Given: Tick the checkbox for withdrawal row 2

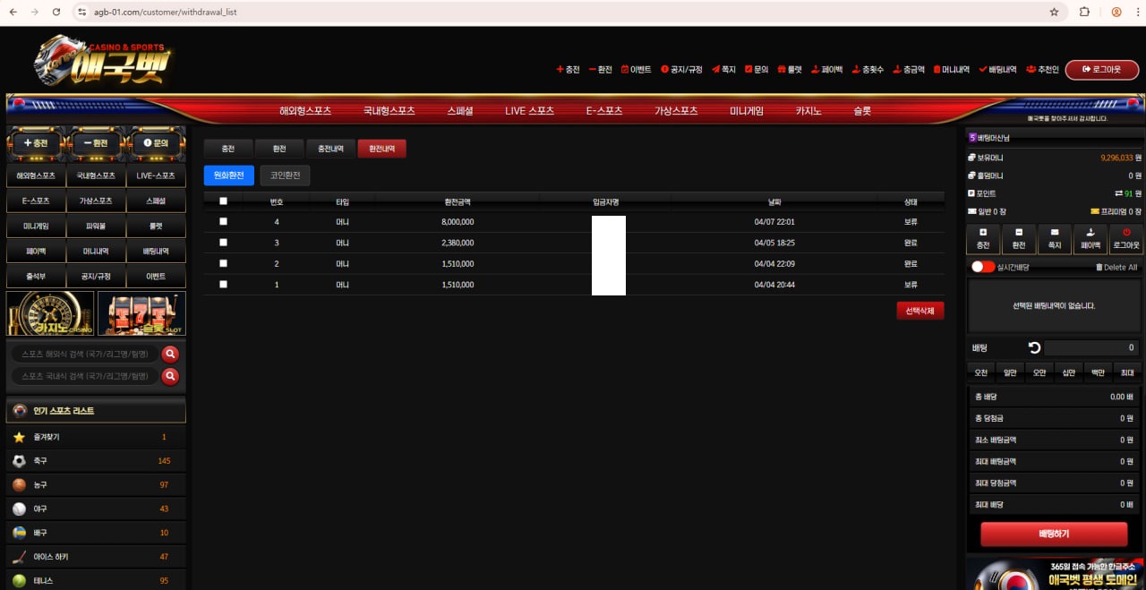Looking at the screenshot, I should pos(223,263).
